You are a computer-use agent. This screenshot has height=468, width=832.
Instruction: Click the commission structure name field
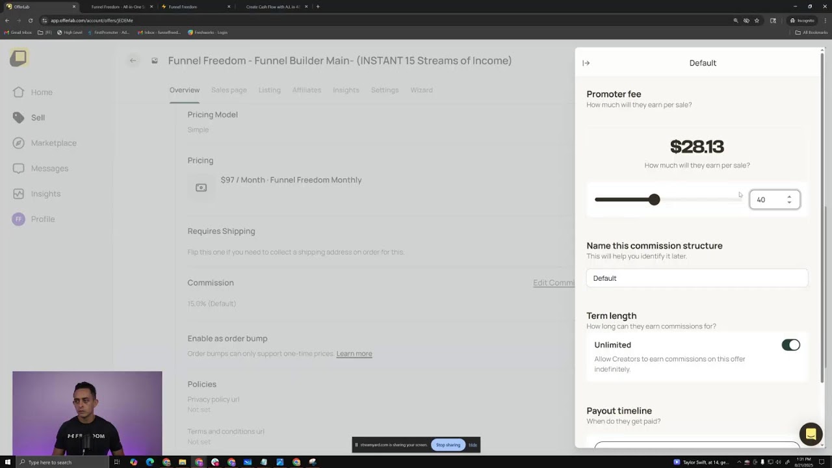pyautogui.click(x=697, y=278)
